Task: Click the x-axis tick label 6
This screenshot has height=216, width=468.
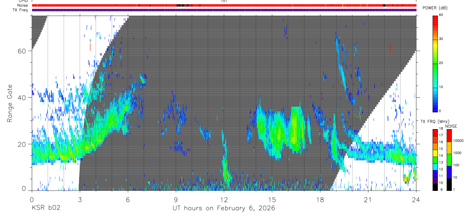Action: point(128,200)
